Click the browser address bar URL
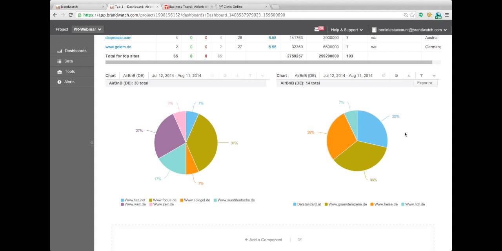This screenshot has width=502, height=251. pos(184,15)
